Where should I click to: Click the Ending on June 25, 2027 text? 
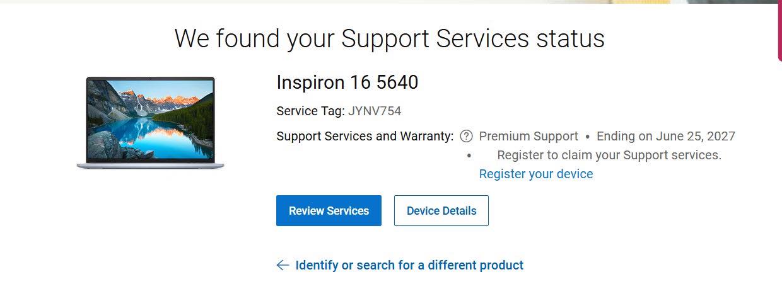(x=665, y=136)
